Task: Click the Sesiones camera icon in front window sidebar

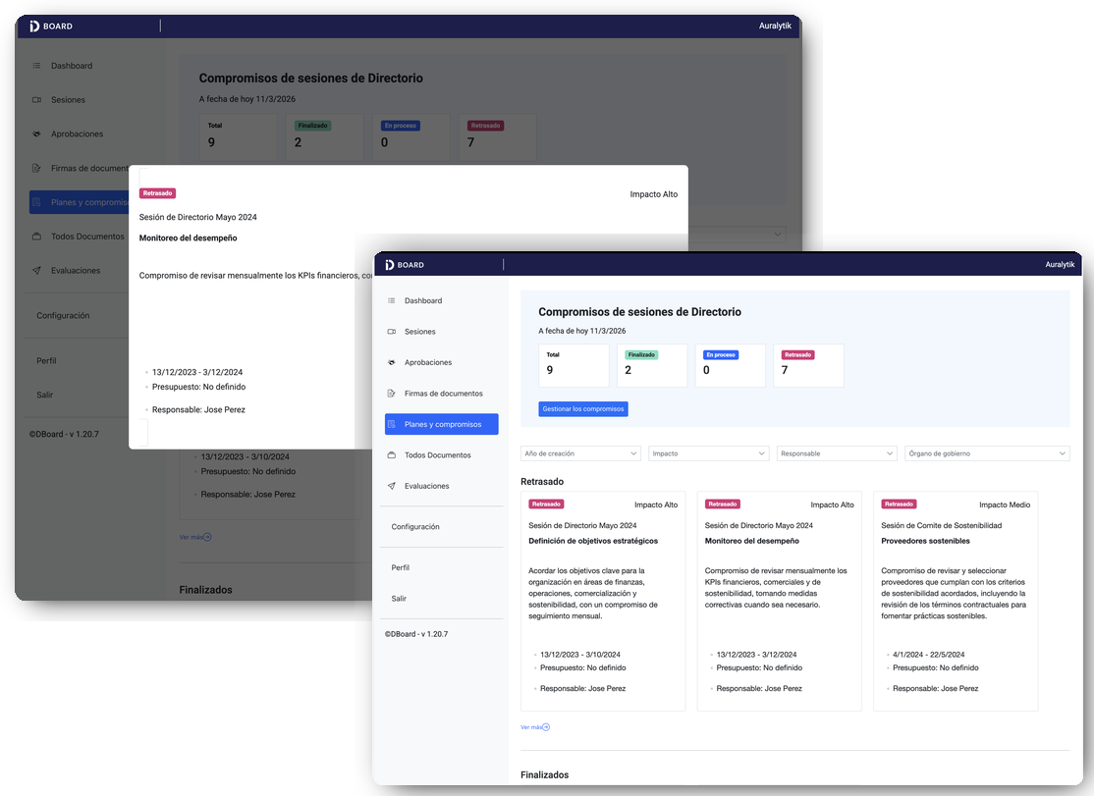Action: click(x=392, y=332)
